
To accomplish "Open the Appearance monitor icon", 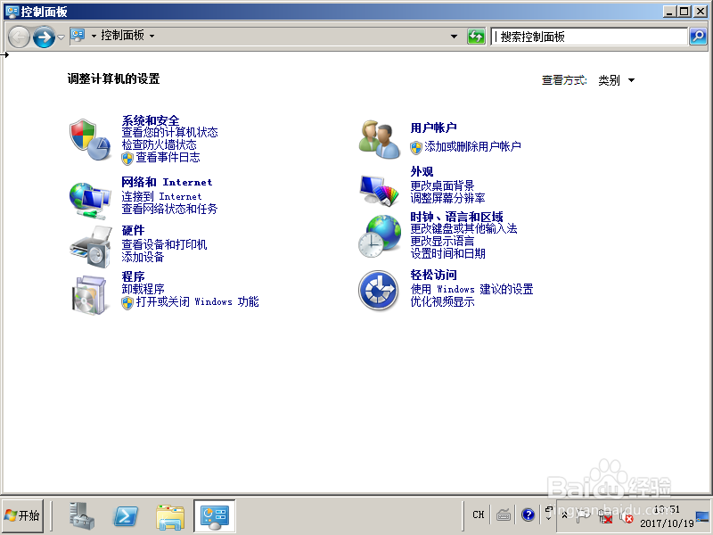I will click(x=380, y=190).
